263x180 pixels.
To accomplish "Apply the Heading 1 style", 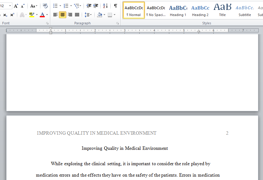I will [178, 10].
